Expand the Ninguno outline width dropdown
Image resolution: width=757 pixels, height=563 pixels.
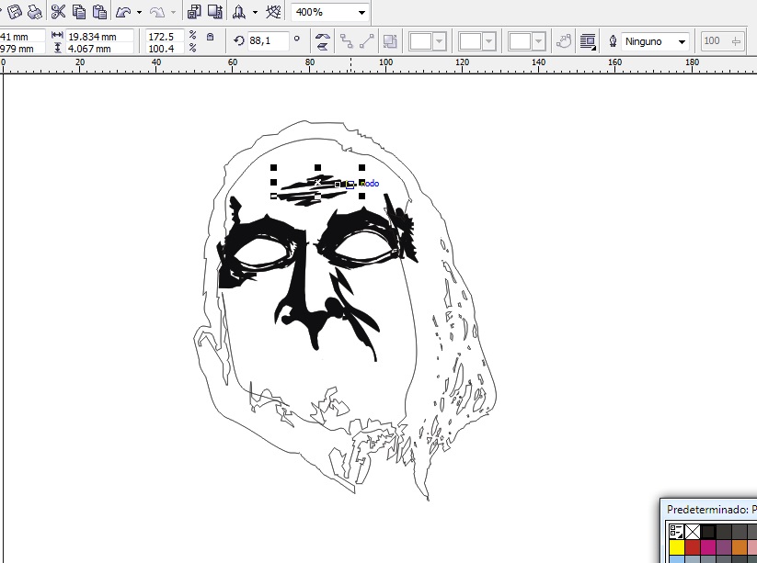coord(682,42)
